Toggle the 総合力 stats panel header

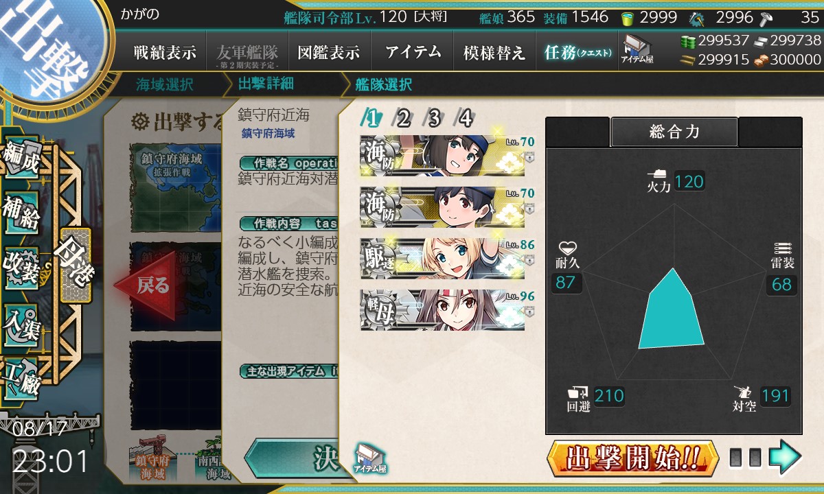[674, 132]
